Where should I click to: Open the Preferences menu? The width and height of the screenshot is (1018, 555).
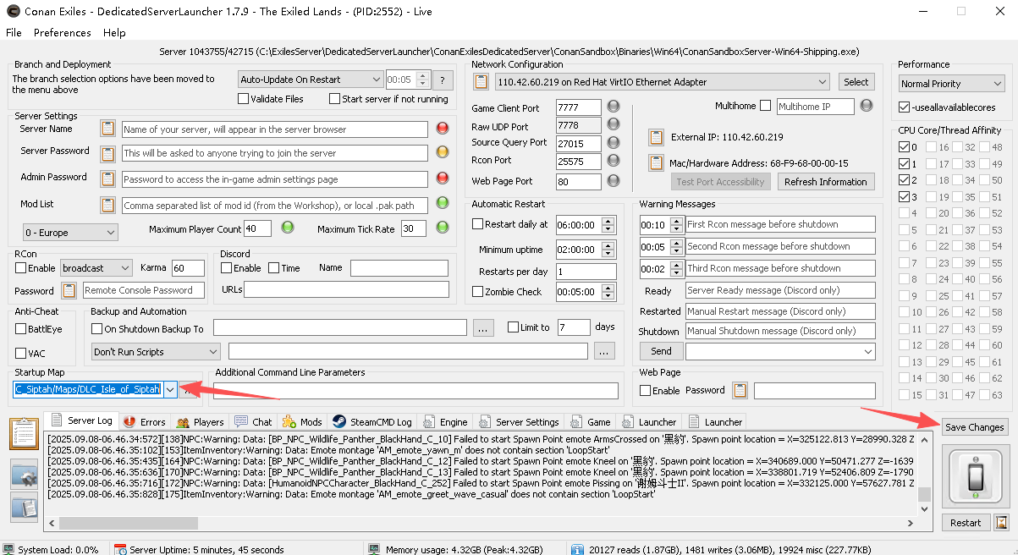[62, 32]
